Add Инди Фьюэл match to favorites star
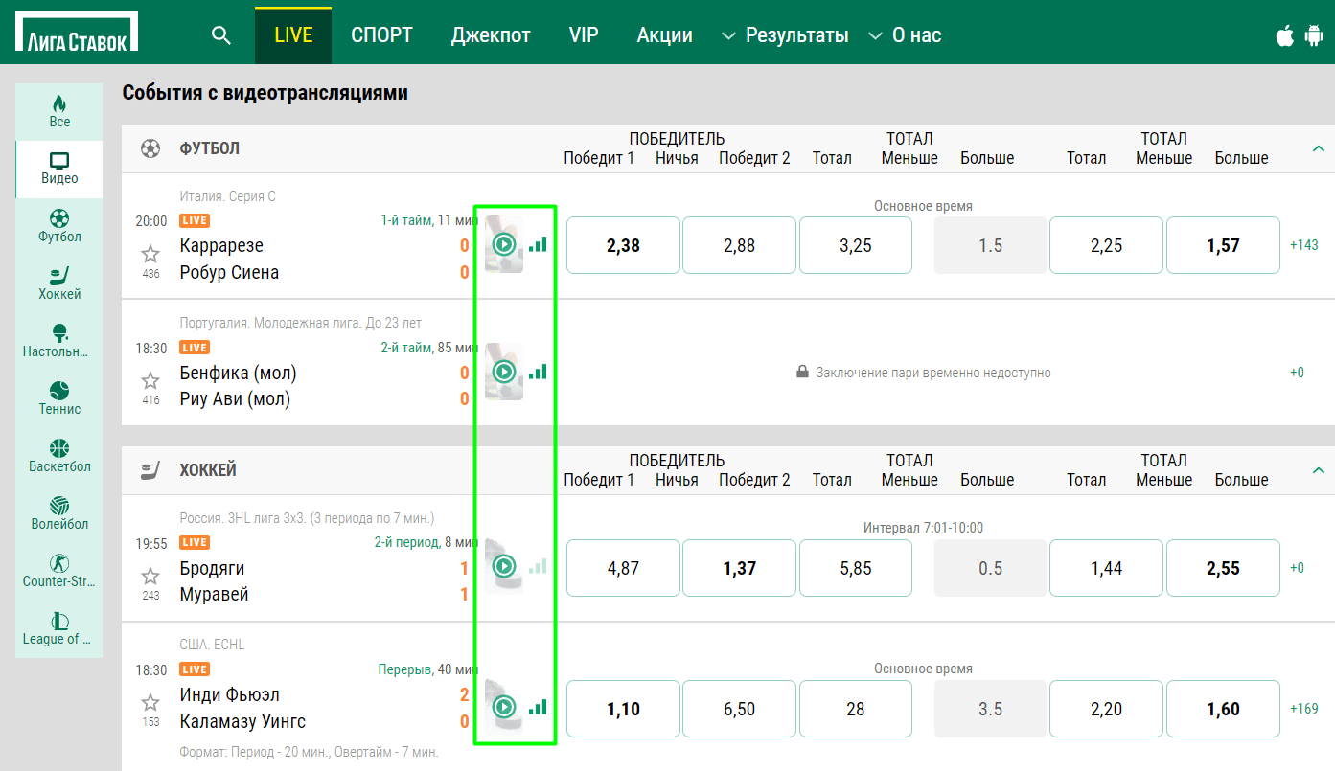1335x771 pixels. [150, 702]
